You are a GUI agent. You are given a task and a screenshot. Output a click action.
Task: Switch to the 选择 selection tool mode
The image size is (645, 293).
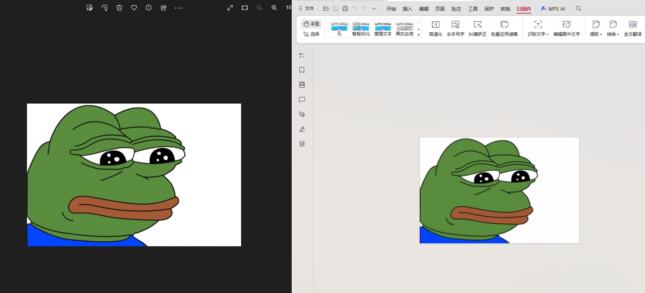point(311,34)
